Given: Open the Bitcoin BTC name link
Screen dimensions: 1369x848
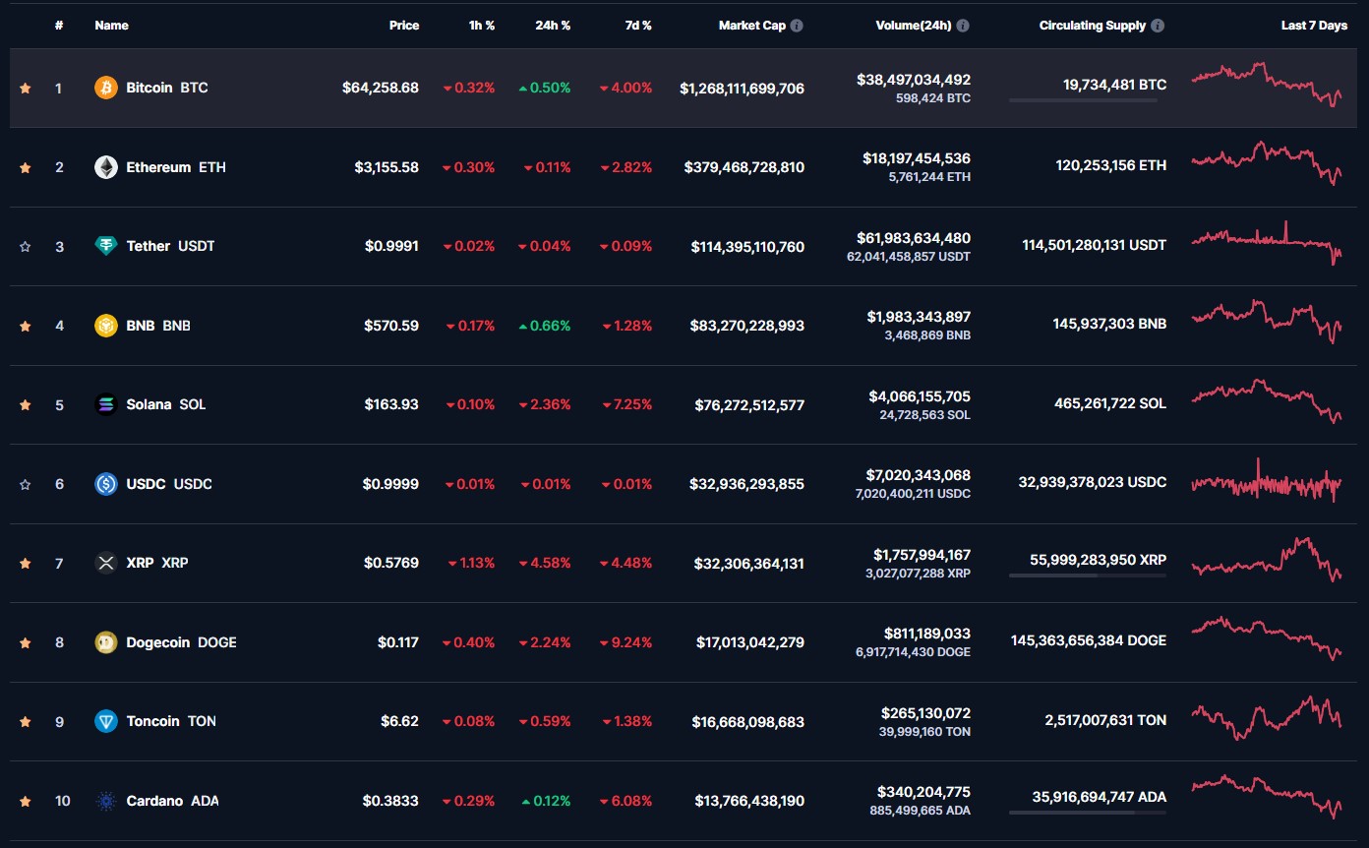Looking at the screenshot, I should pos(167,88).
